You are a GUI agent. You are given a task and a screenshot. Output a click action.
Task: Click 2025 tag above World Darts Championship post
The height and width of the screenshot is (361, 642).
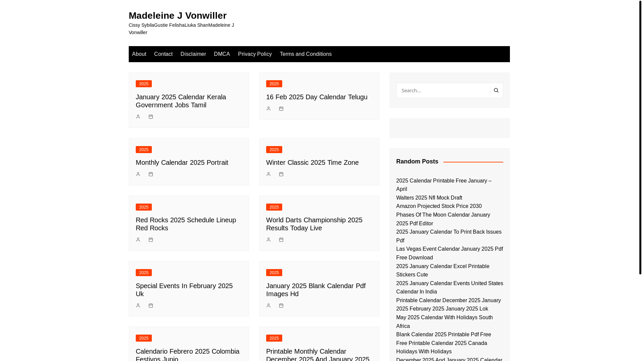[274, 207]
